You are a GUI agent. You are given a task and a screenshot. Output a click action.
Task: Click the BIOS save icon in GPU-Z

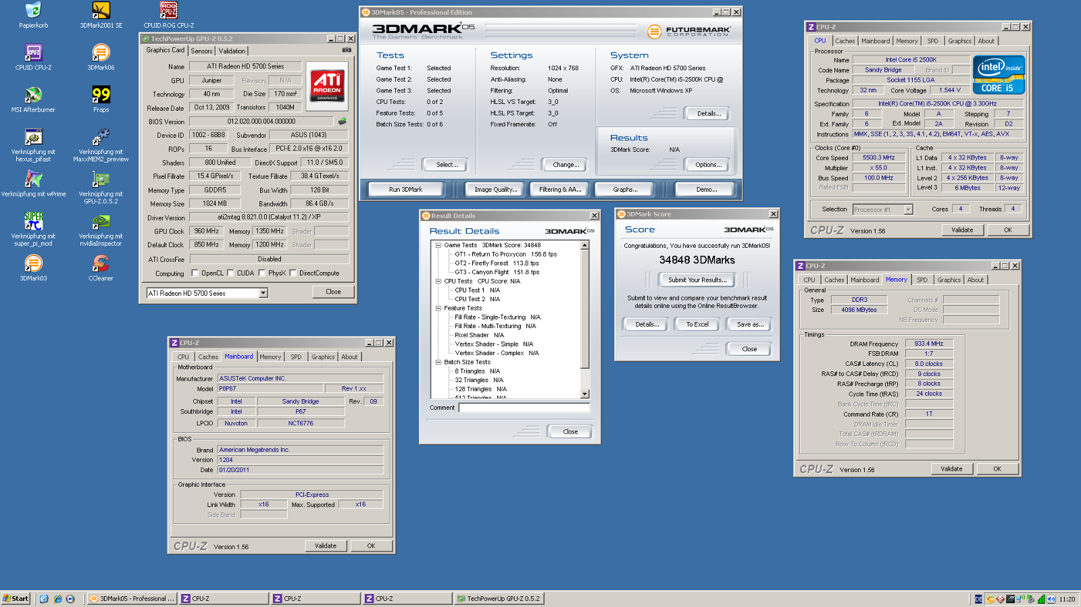coord(343,122)
